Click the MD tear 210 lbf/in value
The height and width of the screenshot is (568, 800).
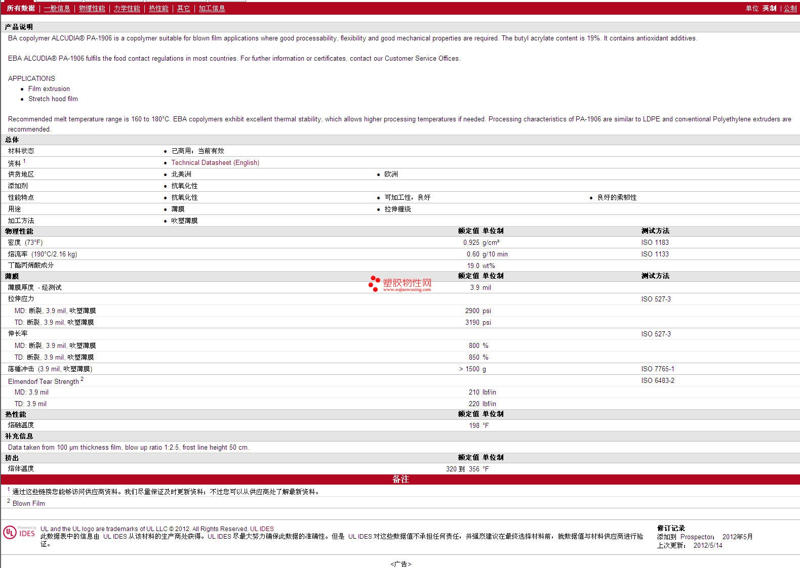click(482, 392)
